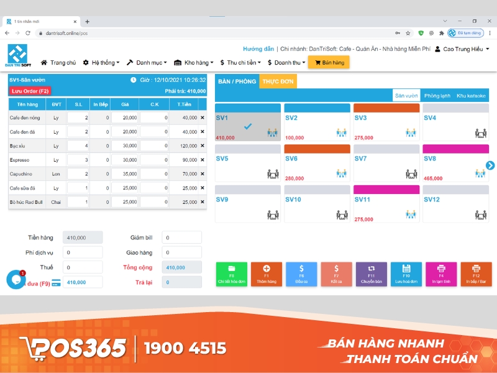The image size is (497, 373).
Task: Expand Doanh thu dropdown menu
Action: tap(286, 63)
